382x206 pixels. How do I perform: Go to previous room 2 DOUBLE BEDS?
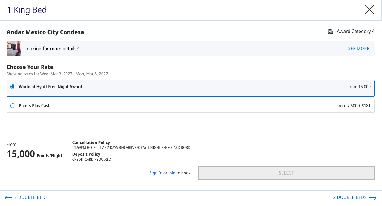(x=26, y=197)
